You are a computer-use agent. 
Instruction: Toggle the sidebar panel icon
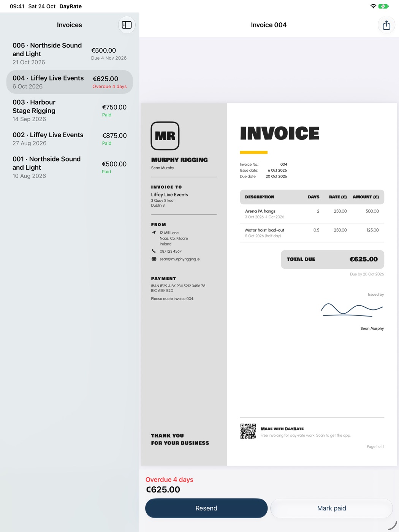point(127,25)
